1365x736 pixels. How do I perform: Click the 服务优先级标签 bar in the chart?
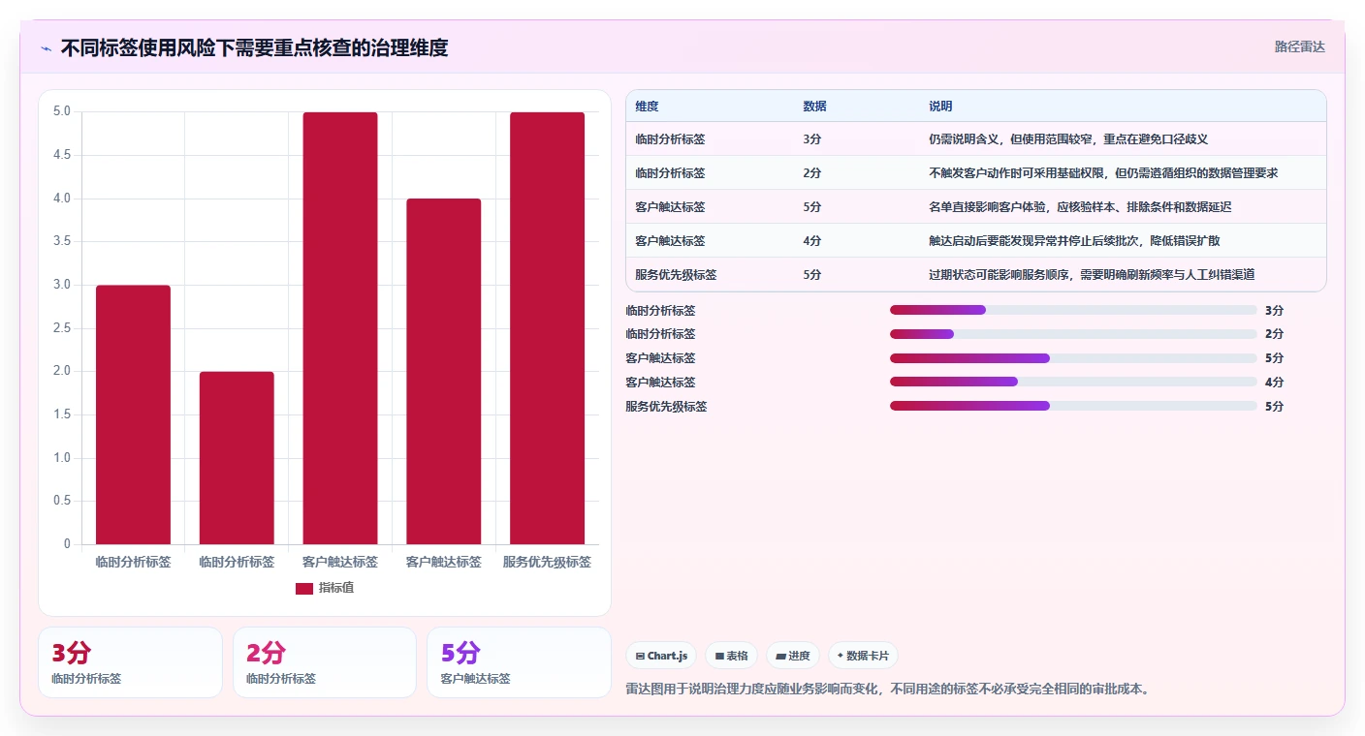tap(548, 328)
